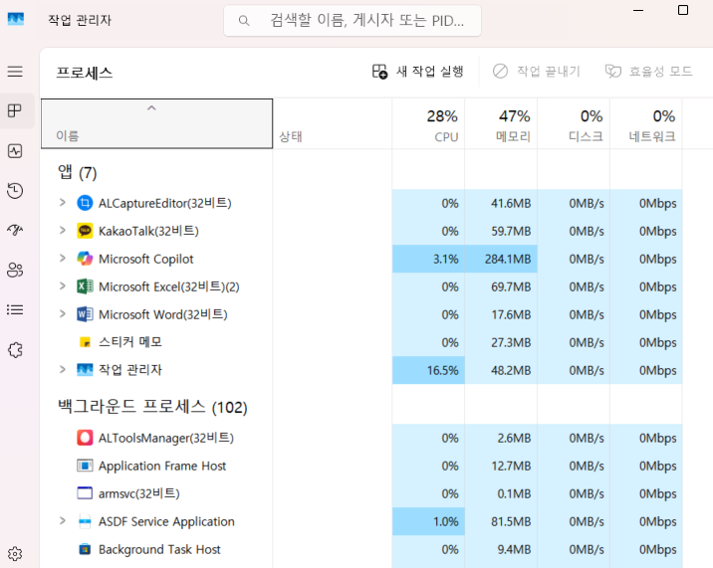713x568 pixels.
Task: Select the 앱 (7) group header
Action: (x=77, y=172)
